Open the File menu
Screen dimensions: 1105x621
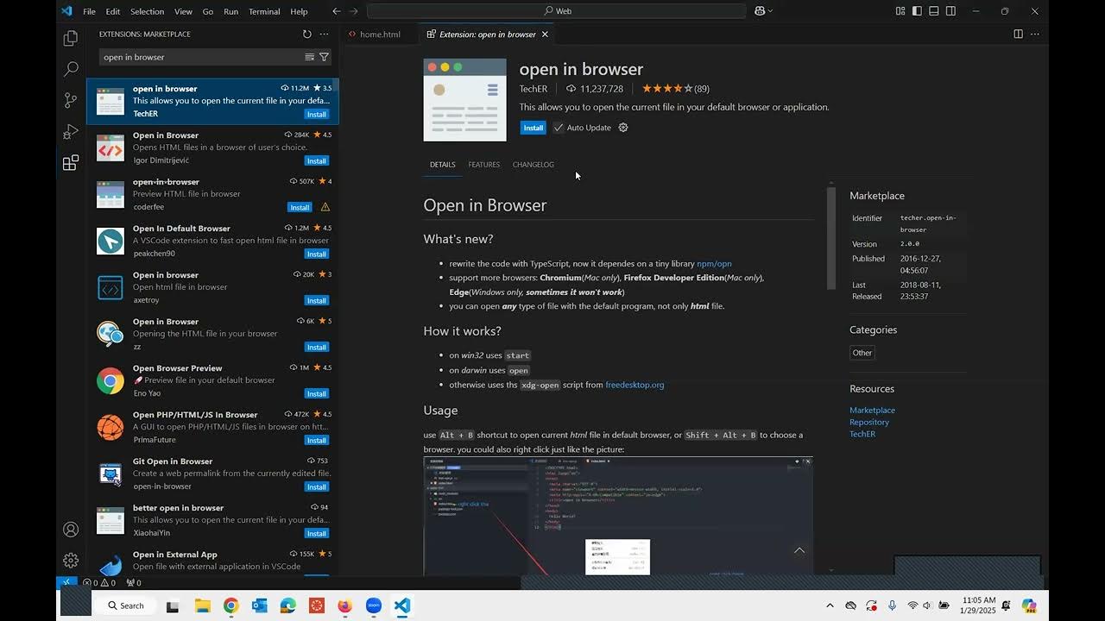coord(89,11)
